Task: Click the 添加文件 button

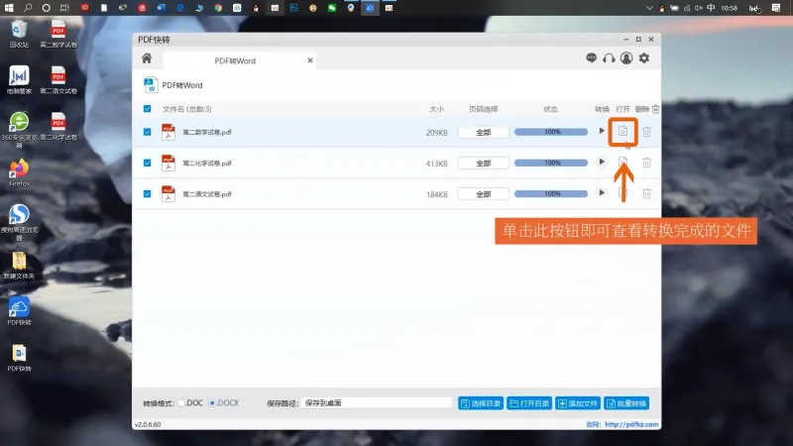Action: tap(578, 403)
